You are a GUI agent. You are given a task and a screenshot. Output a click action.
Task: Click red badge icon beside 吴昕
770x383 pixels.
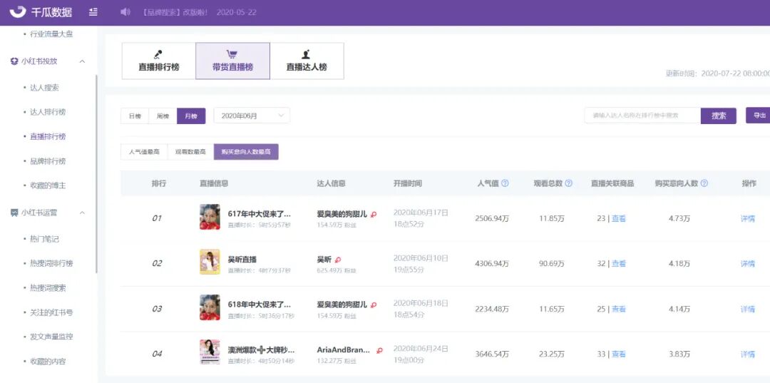coord(338,260)
